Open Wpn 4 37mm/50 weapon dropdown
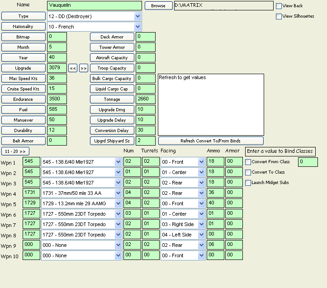 118,194
